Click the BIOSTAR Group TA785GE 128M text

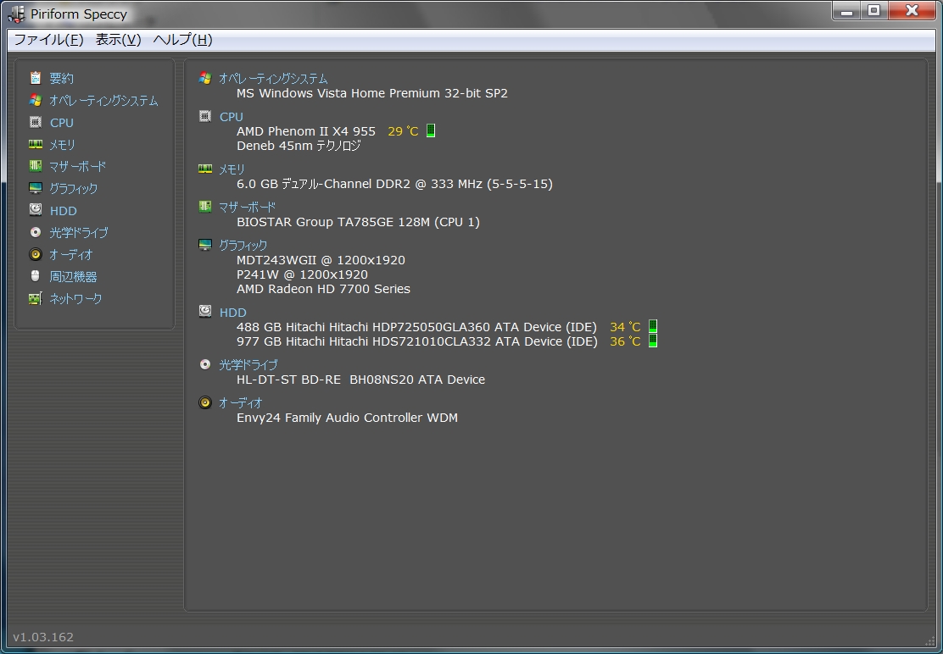tap(358, 222)
